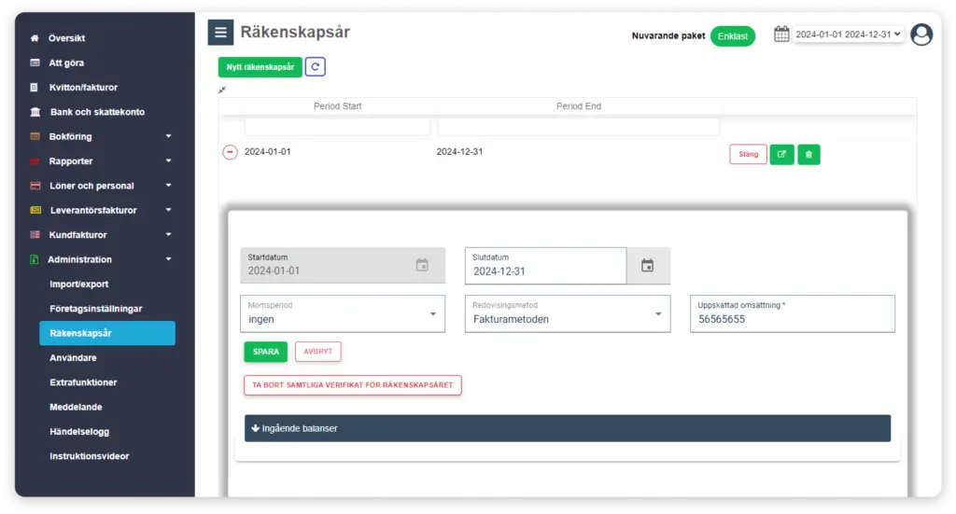Open Översikt in the sidebar
The height and width of the screenshot is (514, 956).
[x=66, y=37]
